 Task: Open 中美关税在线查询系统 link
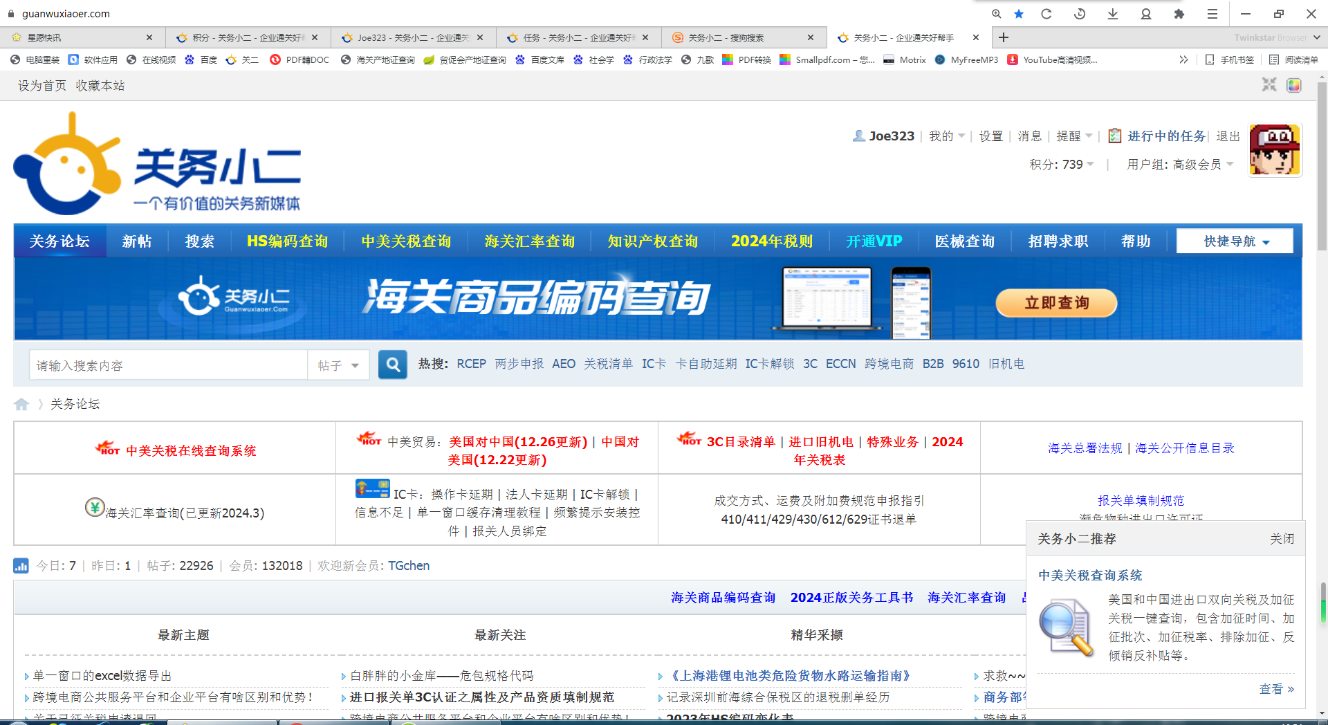[191, 451]
